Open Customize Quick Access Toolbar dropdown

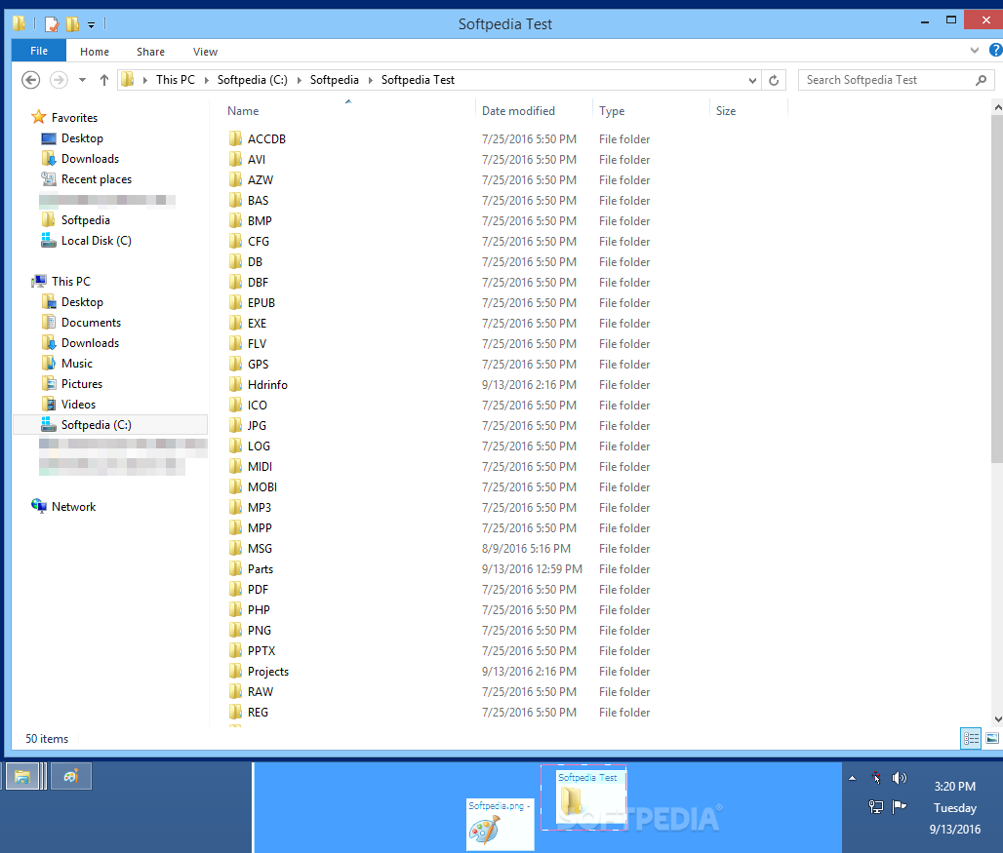(92, 25)
